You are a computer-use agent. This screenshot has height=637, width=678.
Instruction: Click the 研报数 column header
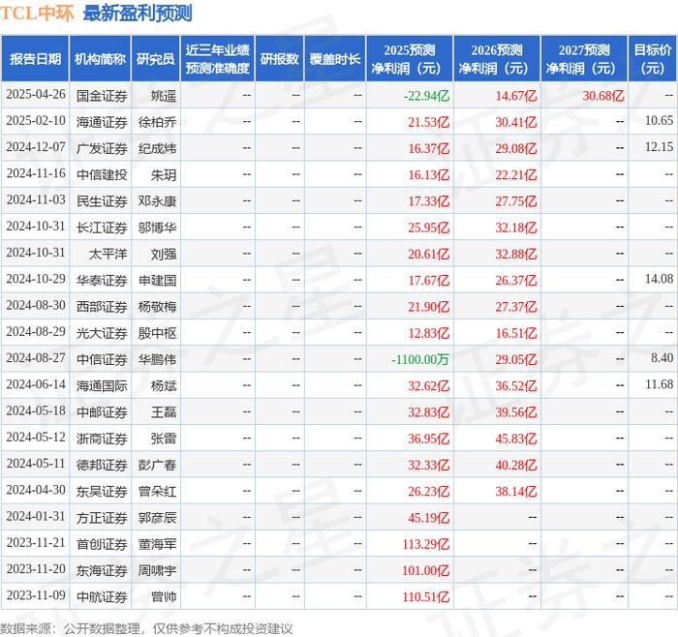point(279,59)
